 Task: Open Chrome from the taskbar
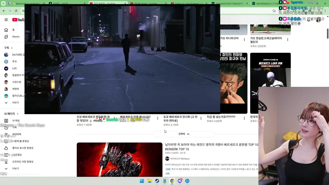tap(172, 181)
